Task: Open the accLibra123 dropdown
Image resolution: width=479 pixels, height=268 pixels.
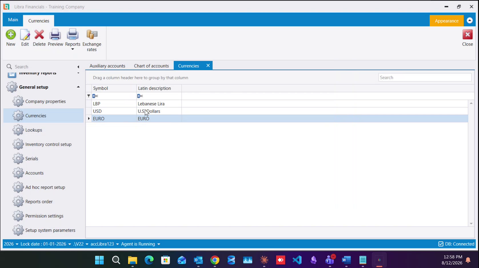Action: (105, 244)
